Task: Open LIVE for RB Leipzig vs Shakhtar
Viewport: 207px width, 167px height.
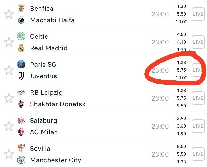Action: (x=198, y=98)
